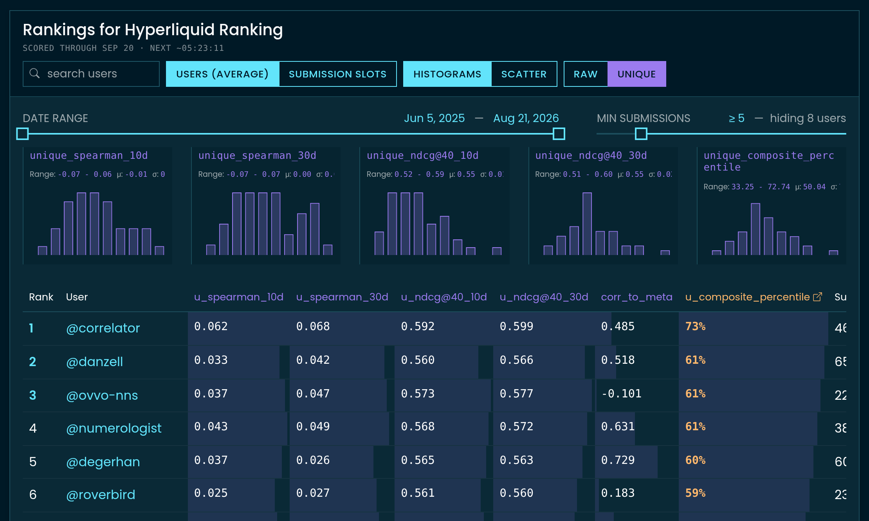Click the User column header
The height and width of the screenshot is (521, 869).
click(77, 297)
